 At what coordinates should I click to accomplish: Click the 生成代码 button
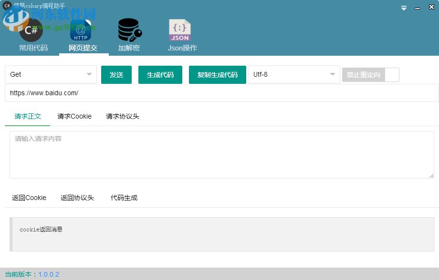click(x=160, y=74)
